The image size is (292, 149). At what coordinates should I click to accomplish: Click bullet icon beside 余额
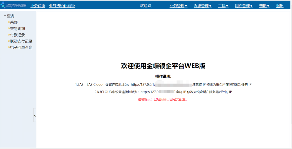click(9, 22)
